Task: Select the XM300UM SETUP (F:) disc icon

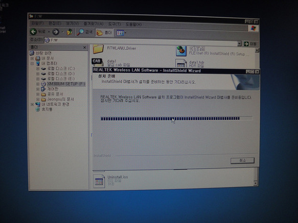Action: [x=43, y=84]
